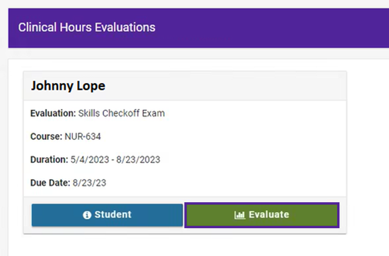Click the Clinical Hours Evaluations header title

coord(87,27)
